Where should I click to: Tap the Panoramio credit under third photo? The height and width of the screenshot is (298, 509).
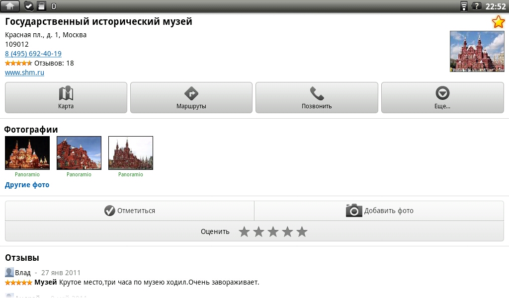coord(131,174)
